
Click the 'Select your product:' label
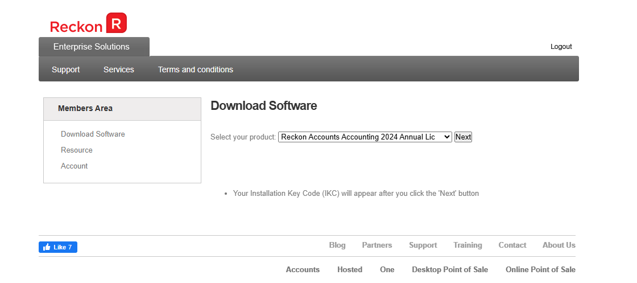click(x=243, y=137)
